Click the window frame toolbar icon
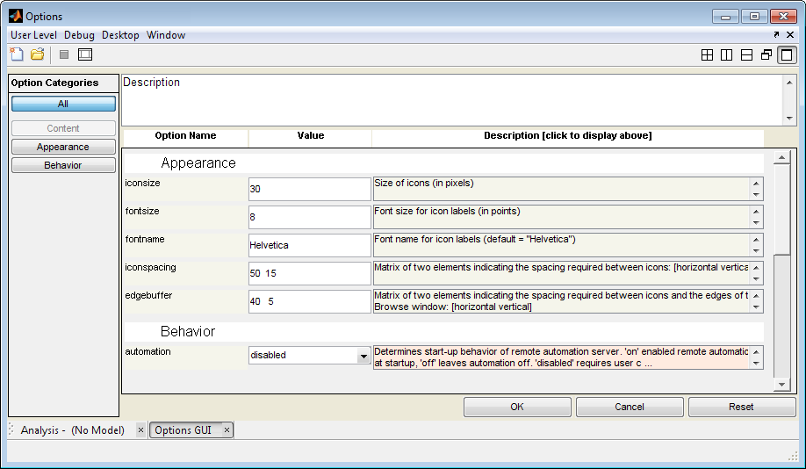This screenshot has width=806, height=469. point(84,54)
